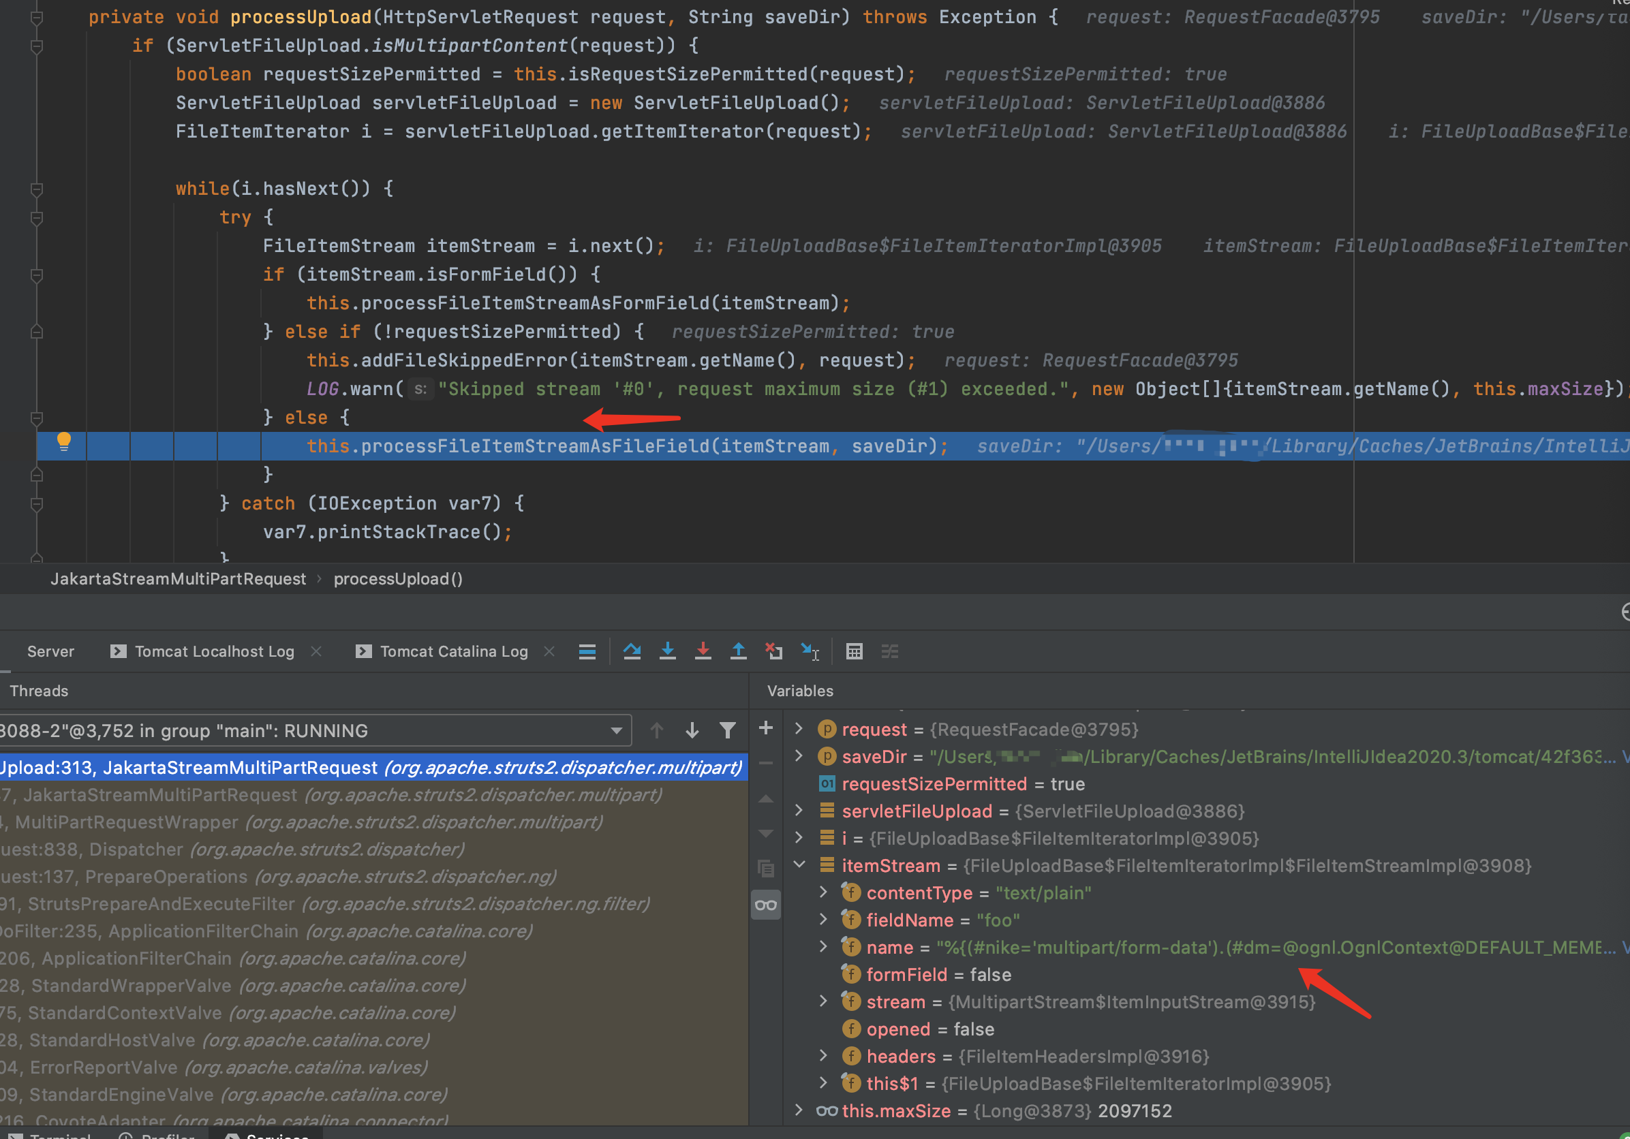Select the Variables panel header
Image resolution: width=1630 pixels, height=1139 pixels.
pos(800,691)
